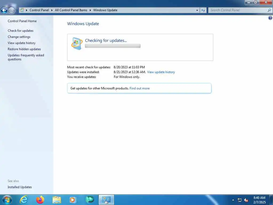Click the Back navigation arrow button
The width and height of the screenshot is (273, 205).
click(x=4, y=10)
